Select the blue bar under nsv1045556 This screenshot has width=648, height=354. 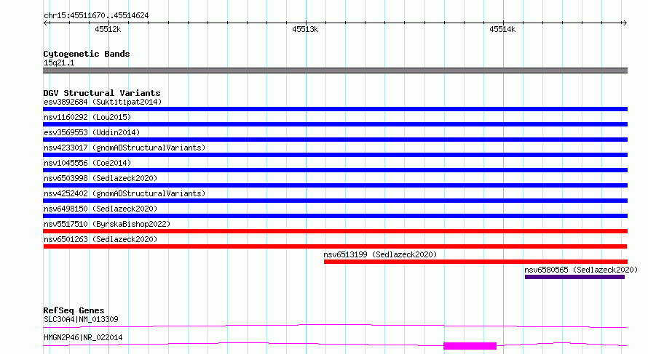point(335,170)
